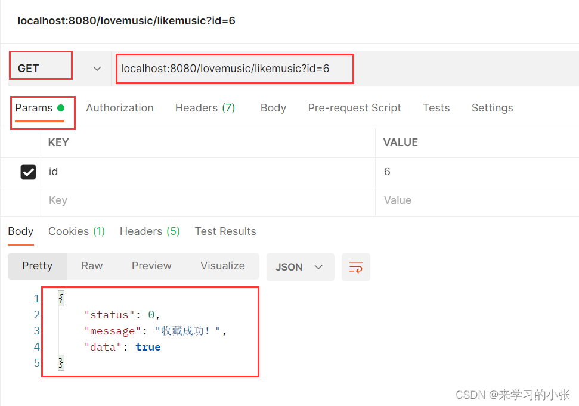Image resolution: width=579 pixels, height=406 pixels.
Task: Click the VALUE column header
Action: point(401,142)
